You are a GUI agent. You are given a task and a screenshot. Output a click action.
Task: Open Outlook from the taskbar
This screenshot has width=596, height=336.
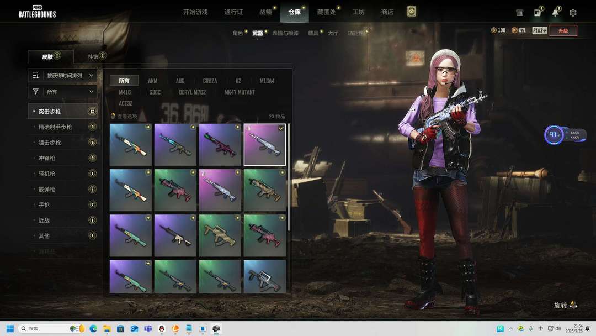pos(134,328)
